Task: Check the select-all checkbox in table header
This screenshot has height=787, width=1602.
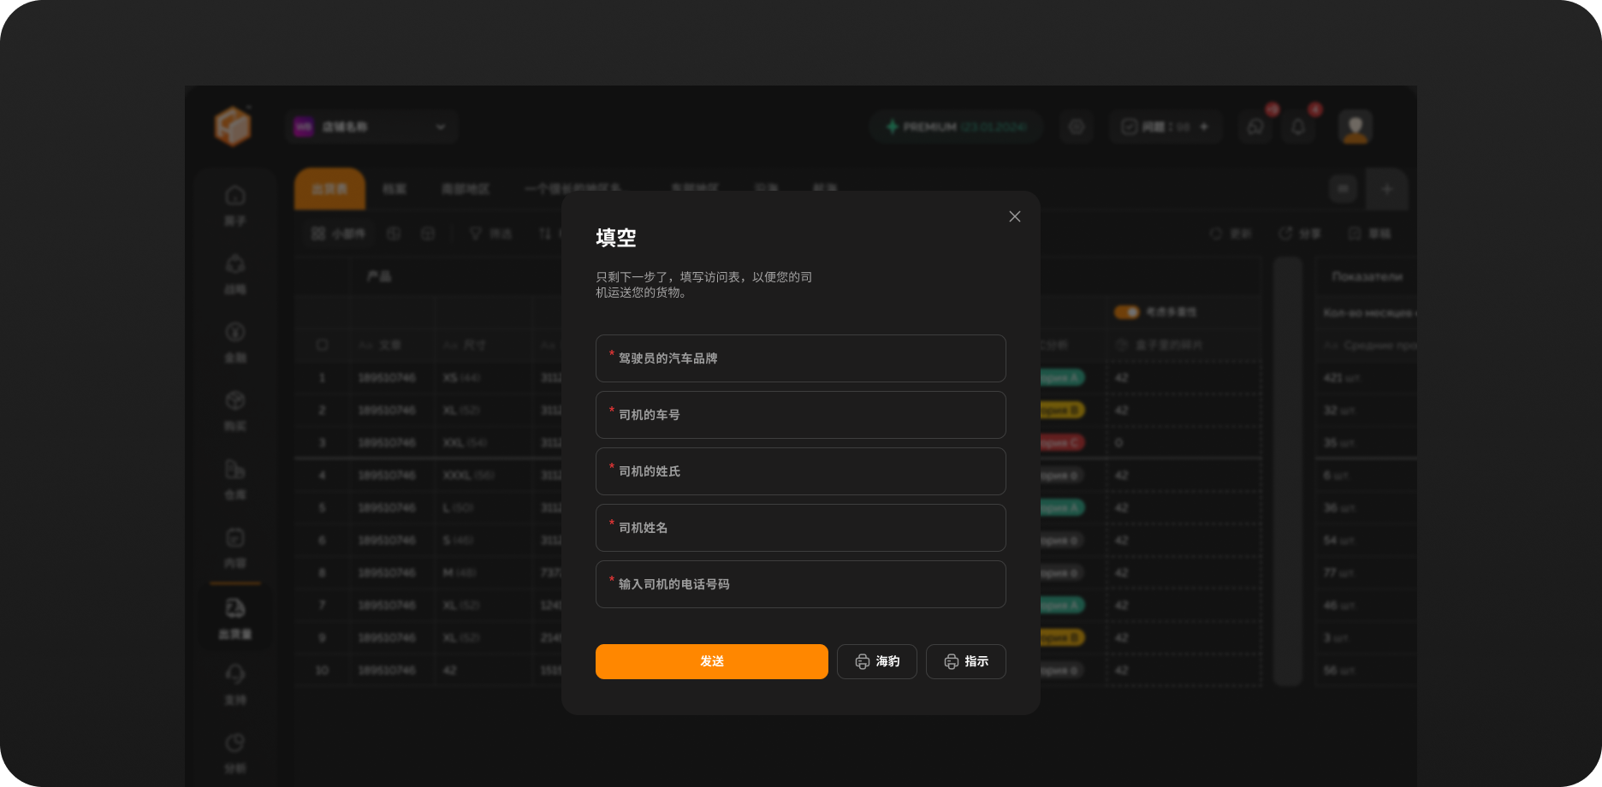Action: point(322,345)
